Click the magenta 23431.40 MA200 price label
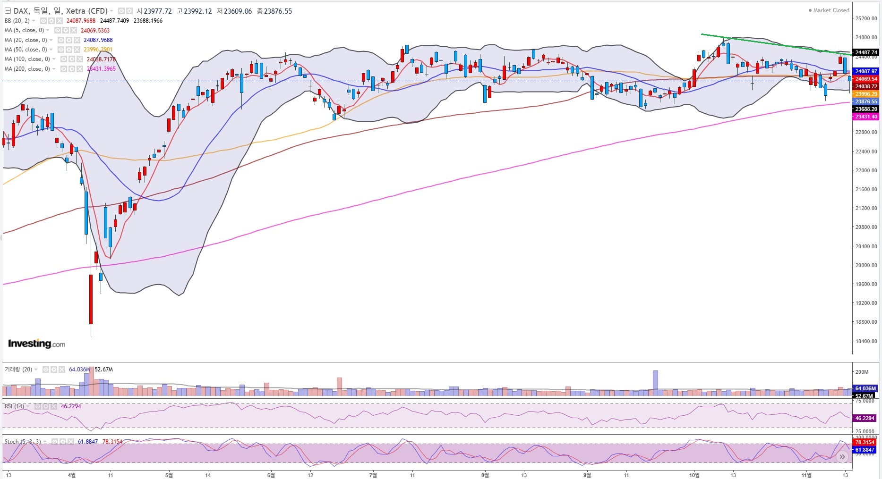This screenshot has width=882, height=479. coord(866,117)
